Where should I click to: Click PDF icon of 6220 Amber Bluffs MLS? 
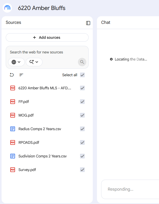(x=13, y=88)
